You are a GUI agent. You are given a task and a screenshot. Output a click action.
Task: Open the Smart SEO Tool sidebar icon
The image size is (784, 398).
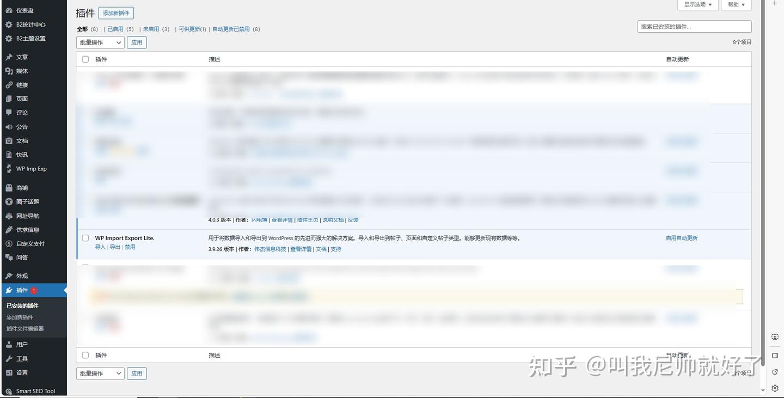pyautogui.click(x=9, y=391)
